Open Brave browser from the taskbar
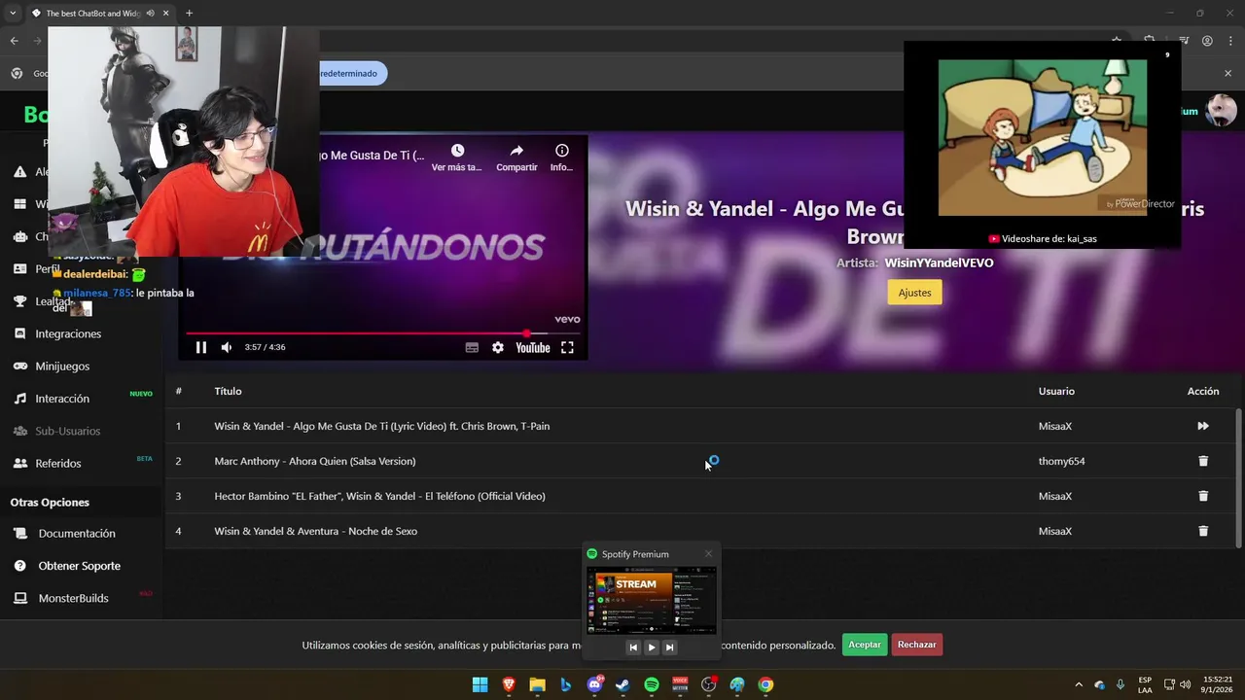The height and width of the screenshot is (700, 1245). [x=509, y=684]
